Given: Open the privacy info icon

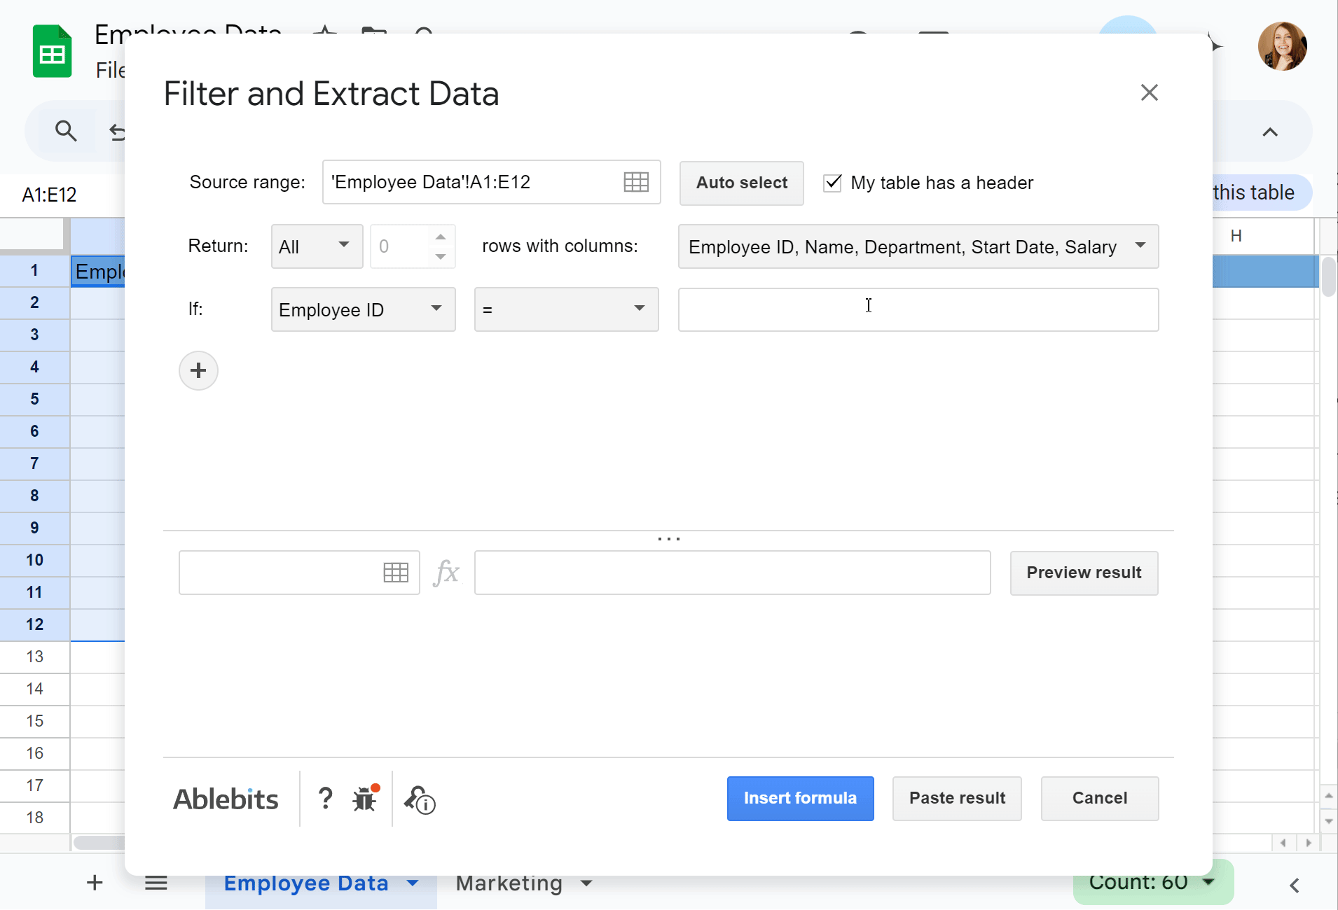Looking at the screenshot, I should pos(420,799).
